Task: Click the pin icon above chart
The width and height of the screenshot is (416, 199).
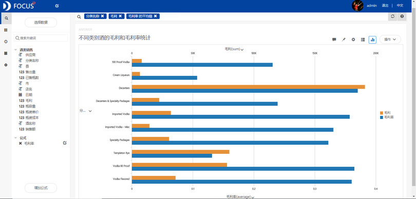Action: coord(344,39)
